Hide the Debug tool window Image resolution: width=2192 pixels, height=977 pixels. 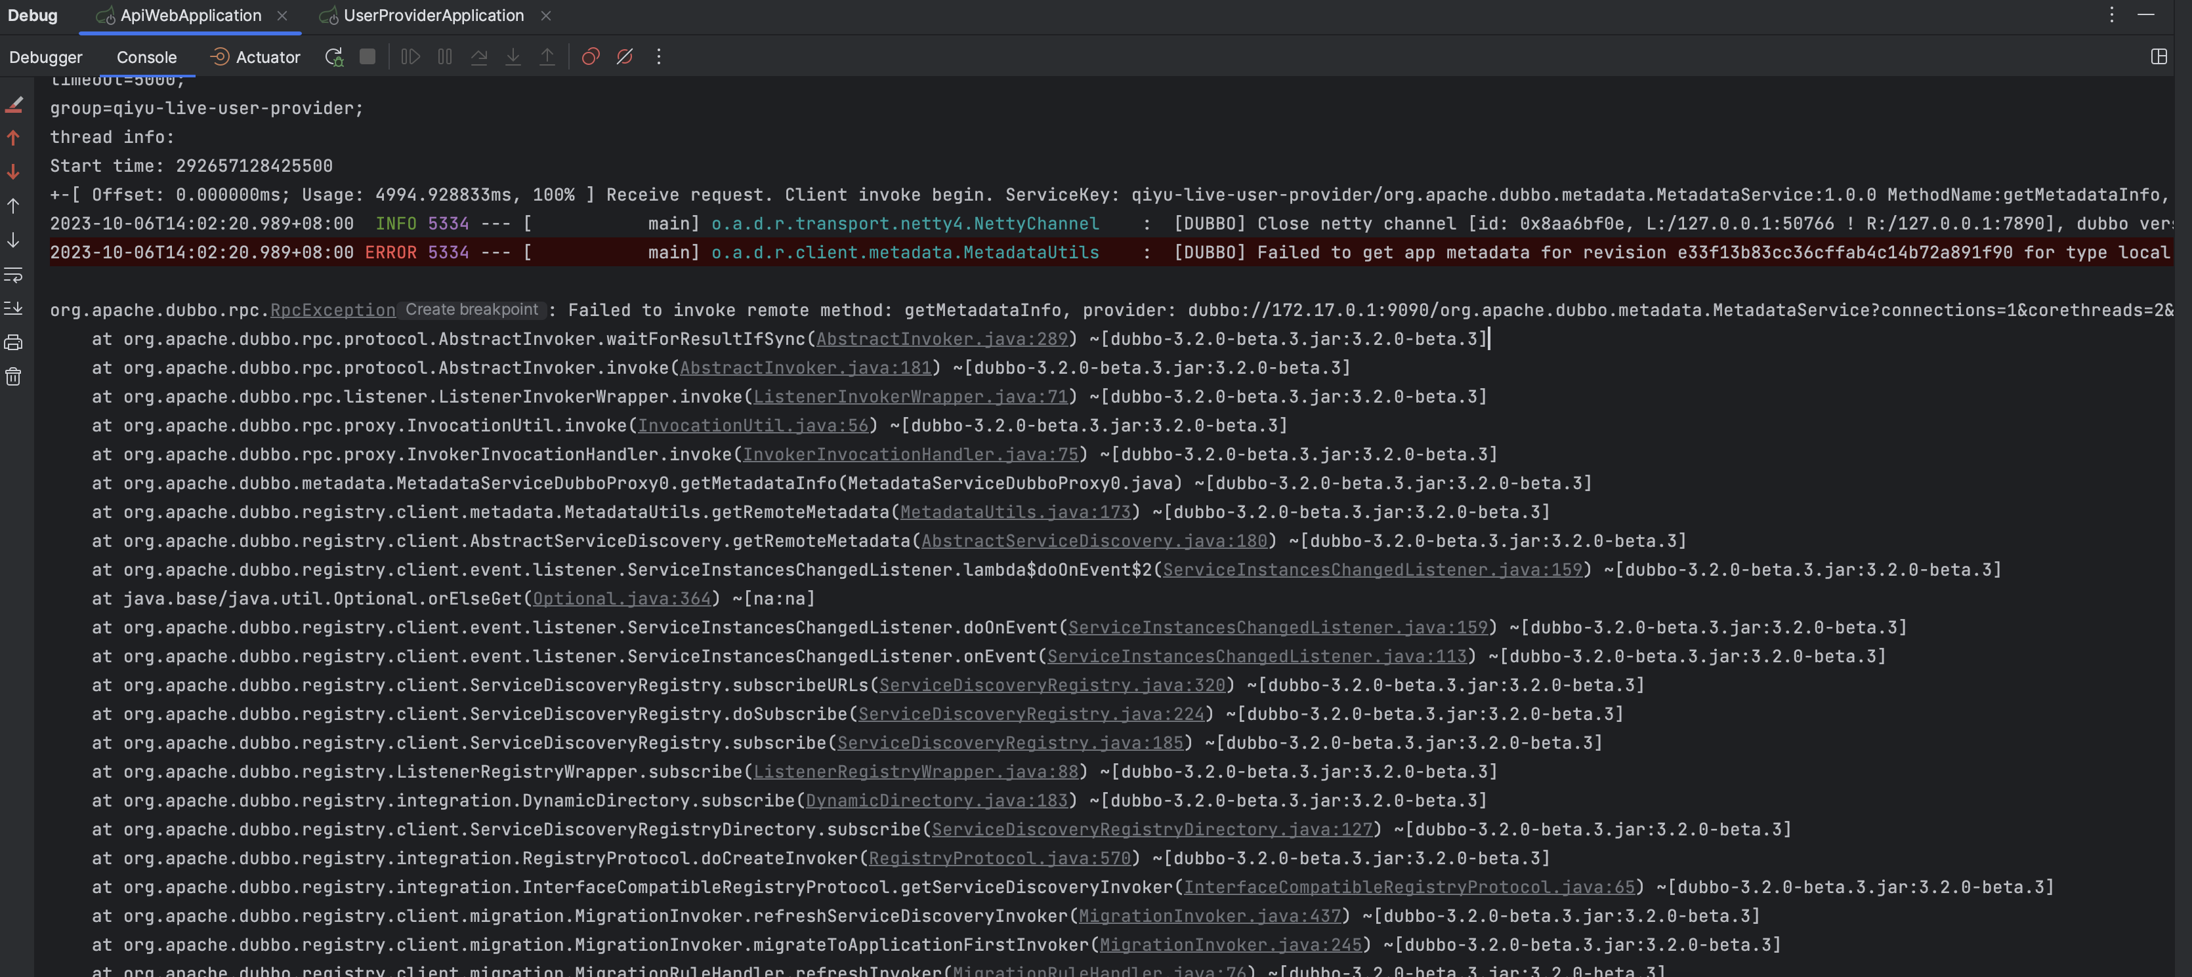pyautogui.click(x=2146, y=15)
